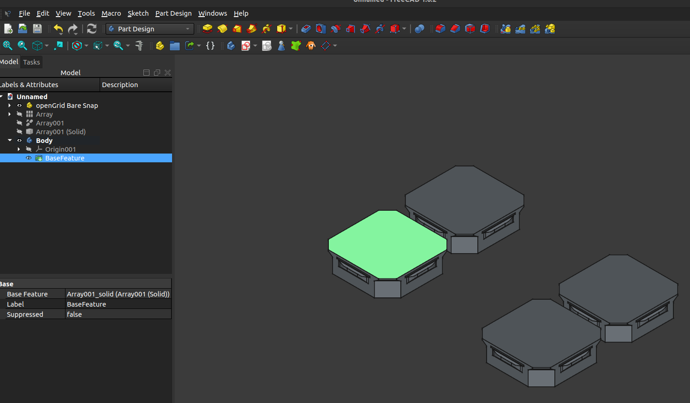The width and height of the screenshot is (690, 403).
Task: Select the Array001 item in tree
Action: 50,123
